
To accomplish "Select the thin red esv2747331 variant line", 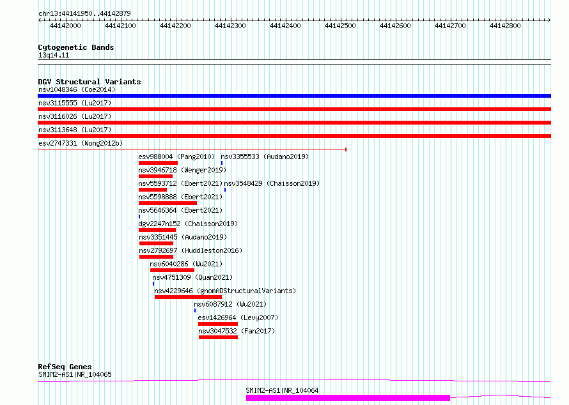I will [192, 149].
